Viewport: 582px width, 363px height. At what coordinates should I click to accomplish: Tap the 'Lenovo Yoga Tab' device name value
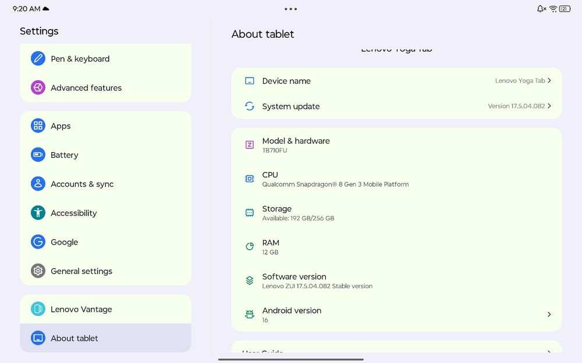point(520,81)
